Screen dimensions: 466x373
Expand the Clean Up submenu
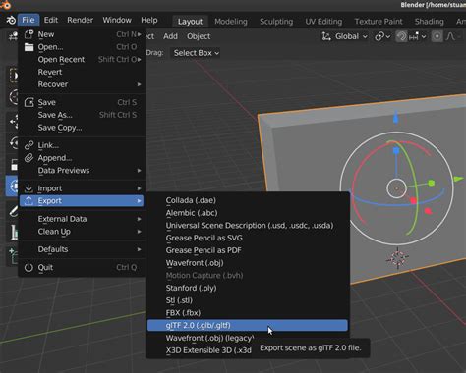tap(82, 232)
